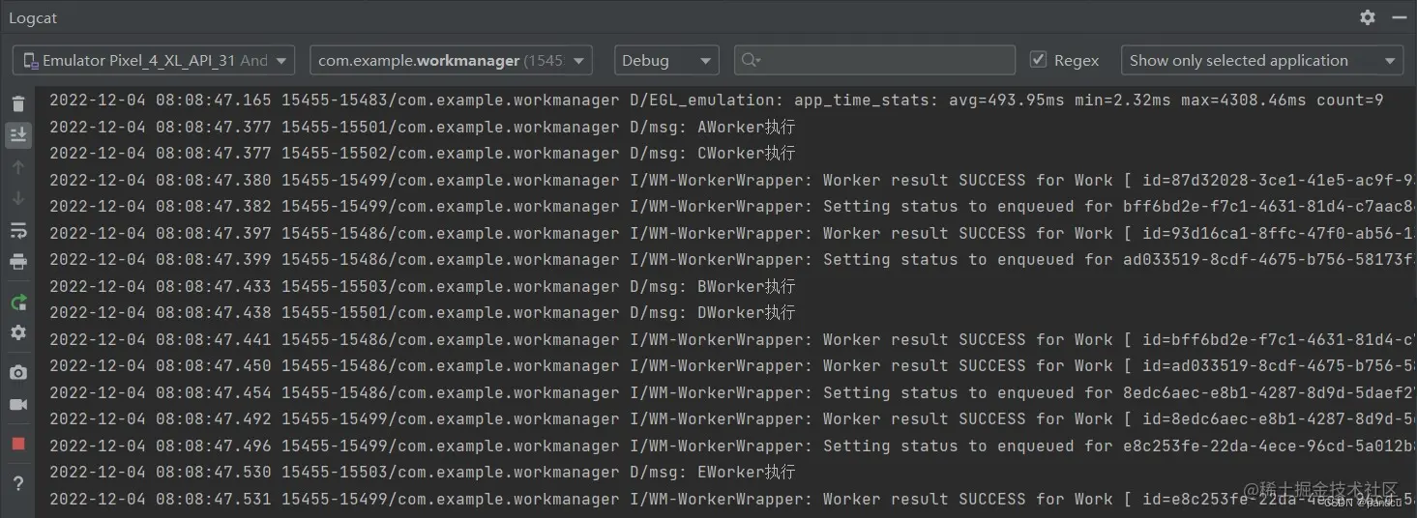This screenshot has height=518, width=1417.
Task: Open Logcat header settings in left sidebar
Action: 17,332
